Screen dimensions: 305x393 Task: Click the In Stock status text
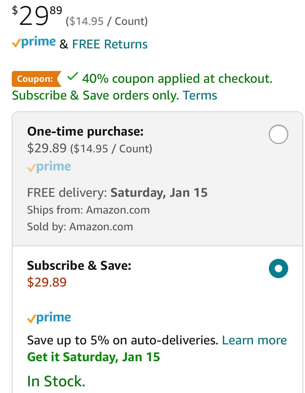tap(56, 381)
